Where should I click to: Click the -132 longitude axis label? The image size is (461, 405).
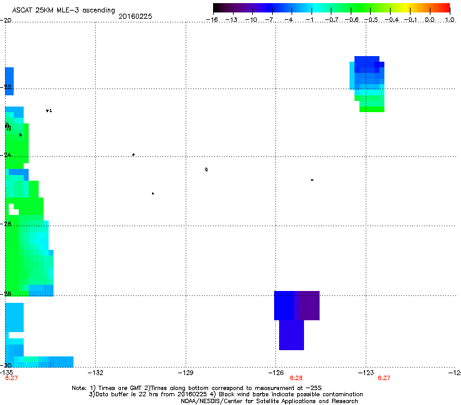95,373
